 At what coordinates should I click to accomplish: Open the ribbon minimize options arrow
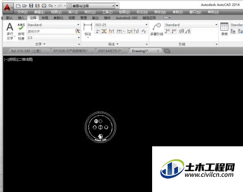click(x=170, y=17)
